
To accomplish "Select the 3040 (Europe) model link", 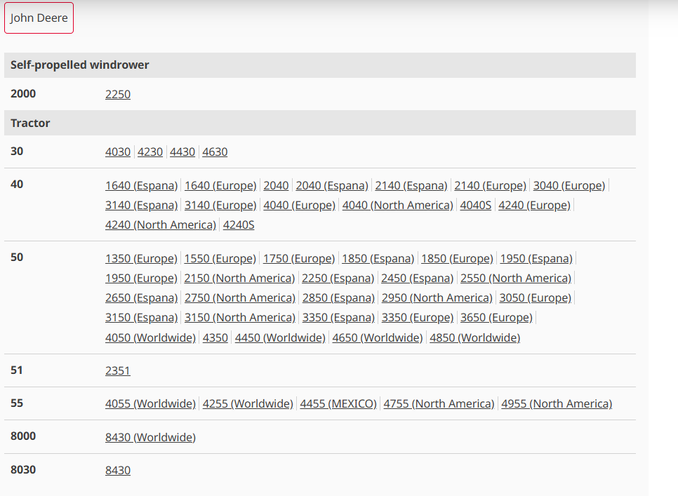I will (x=569, y=185).
